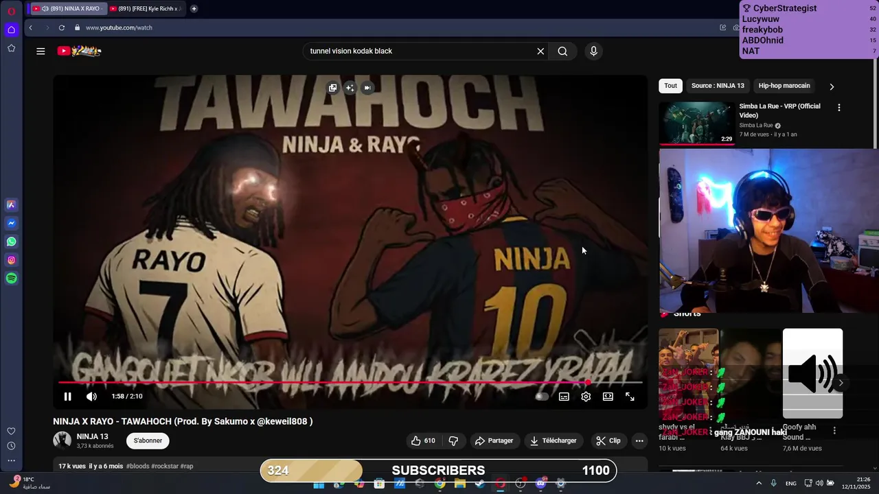Viewport: 879px width, 494px height.
Task: Click the next-video overlay icon atop the player
Action: (x=367, y=88)
